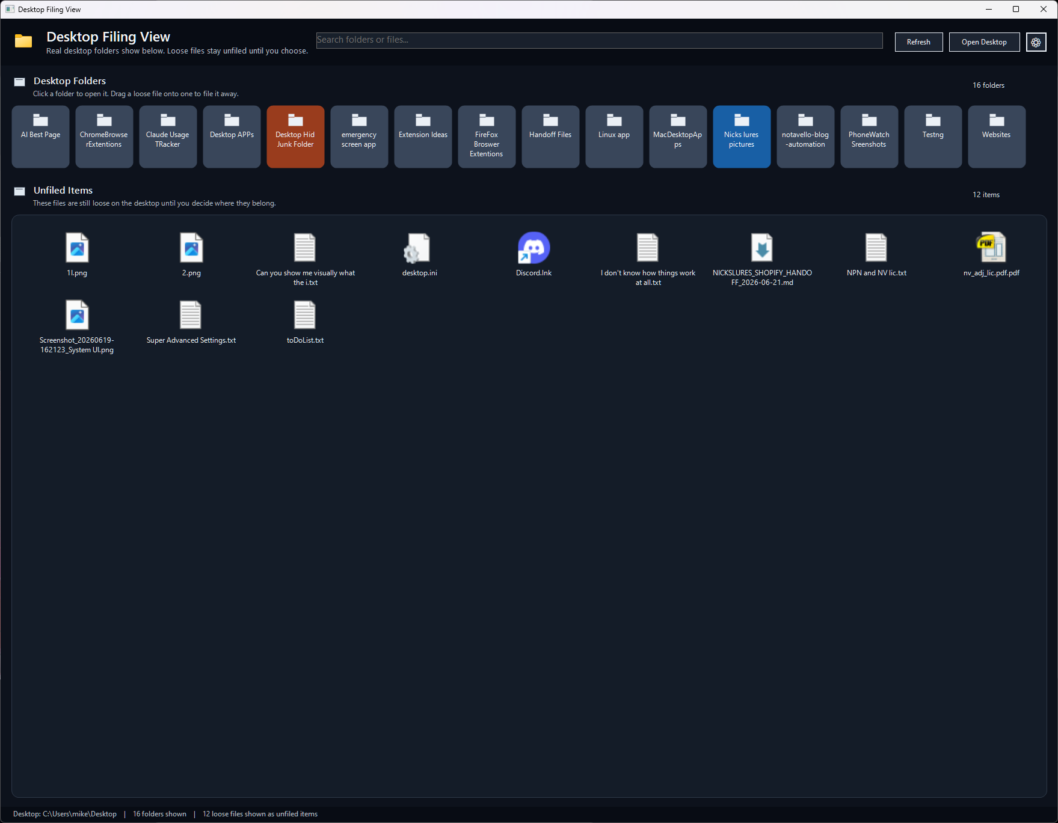Select the Discord.lnk shortcut icon

(534, 248)
